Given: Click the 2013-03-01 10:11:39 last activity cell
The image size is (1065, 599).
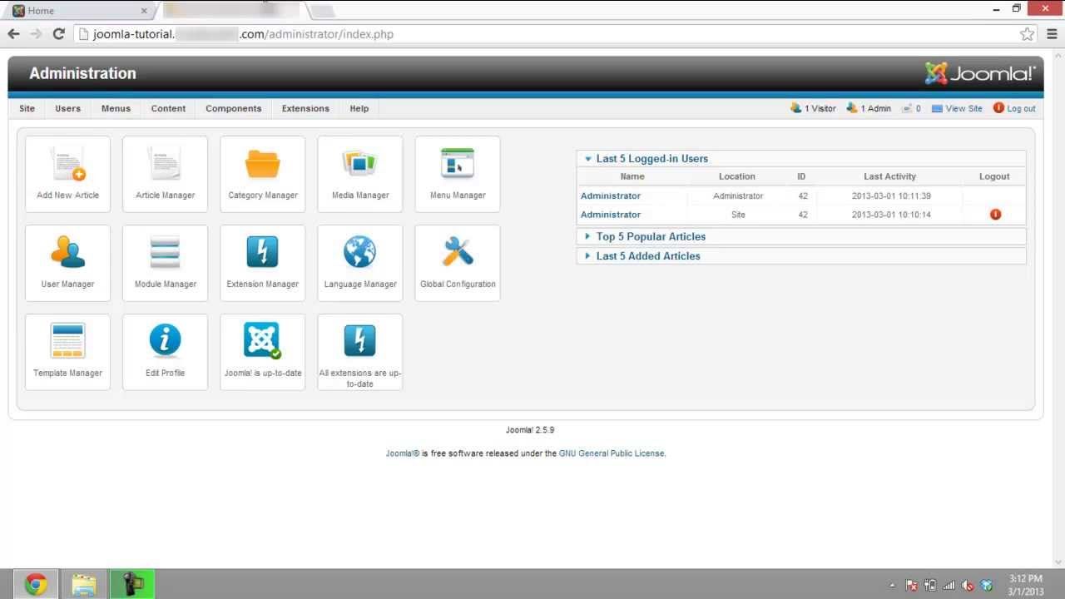Looking at the screenshot, I should point(890,196).
